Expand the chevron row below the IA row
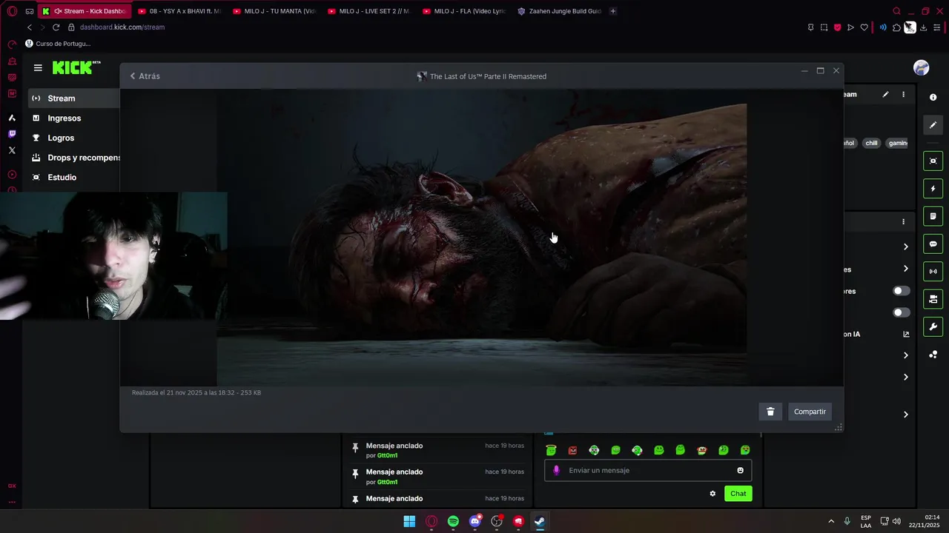Viewport: 949px width, 533px height. [x=905, y=355]
